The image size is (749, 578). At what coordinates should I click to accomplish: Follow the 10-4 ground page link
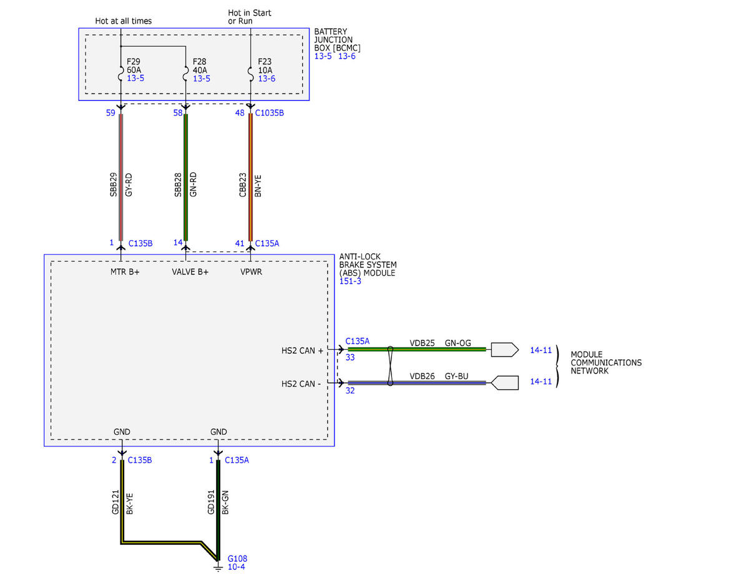236,567
